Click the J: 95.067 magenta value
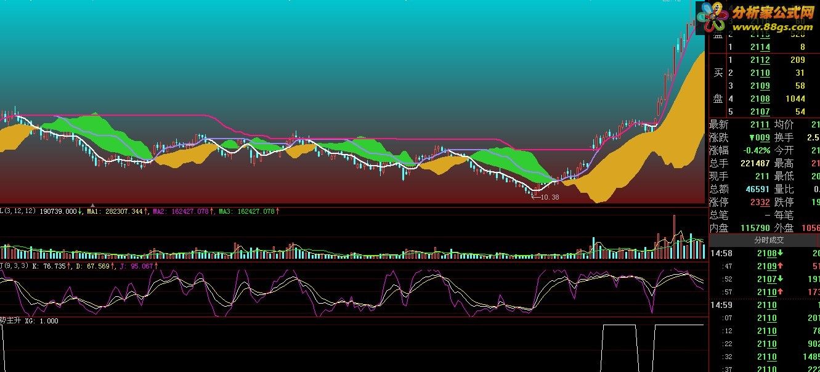Viewport: 820px width, 372px height. 136,266
